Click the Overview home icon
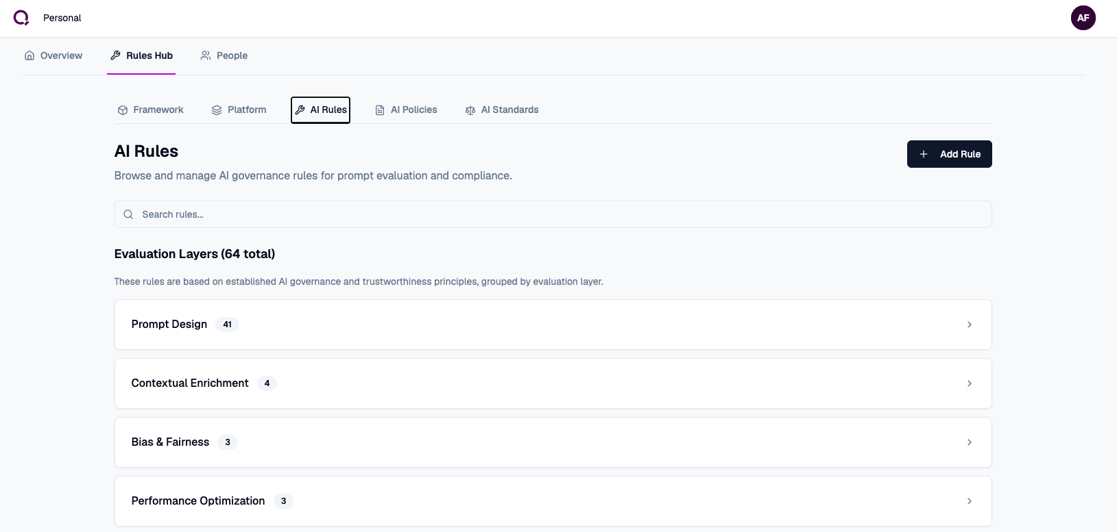This screenshot has height=532, width=1117. click(x=29, y=55)
